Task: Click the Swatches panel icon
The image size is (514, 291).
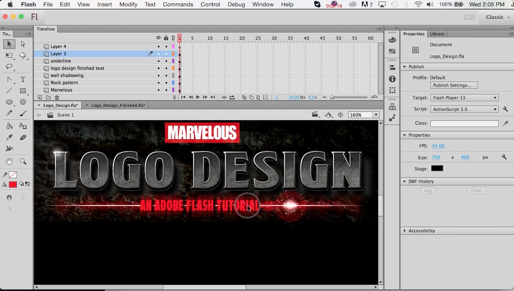Action: coord(392,52)
